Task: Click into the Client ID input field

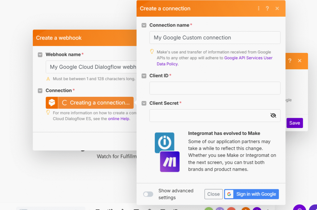Action: (x=215, y=88)
